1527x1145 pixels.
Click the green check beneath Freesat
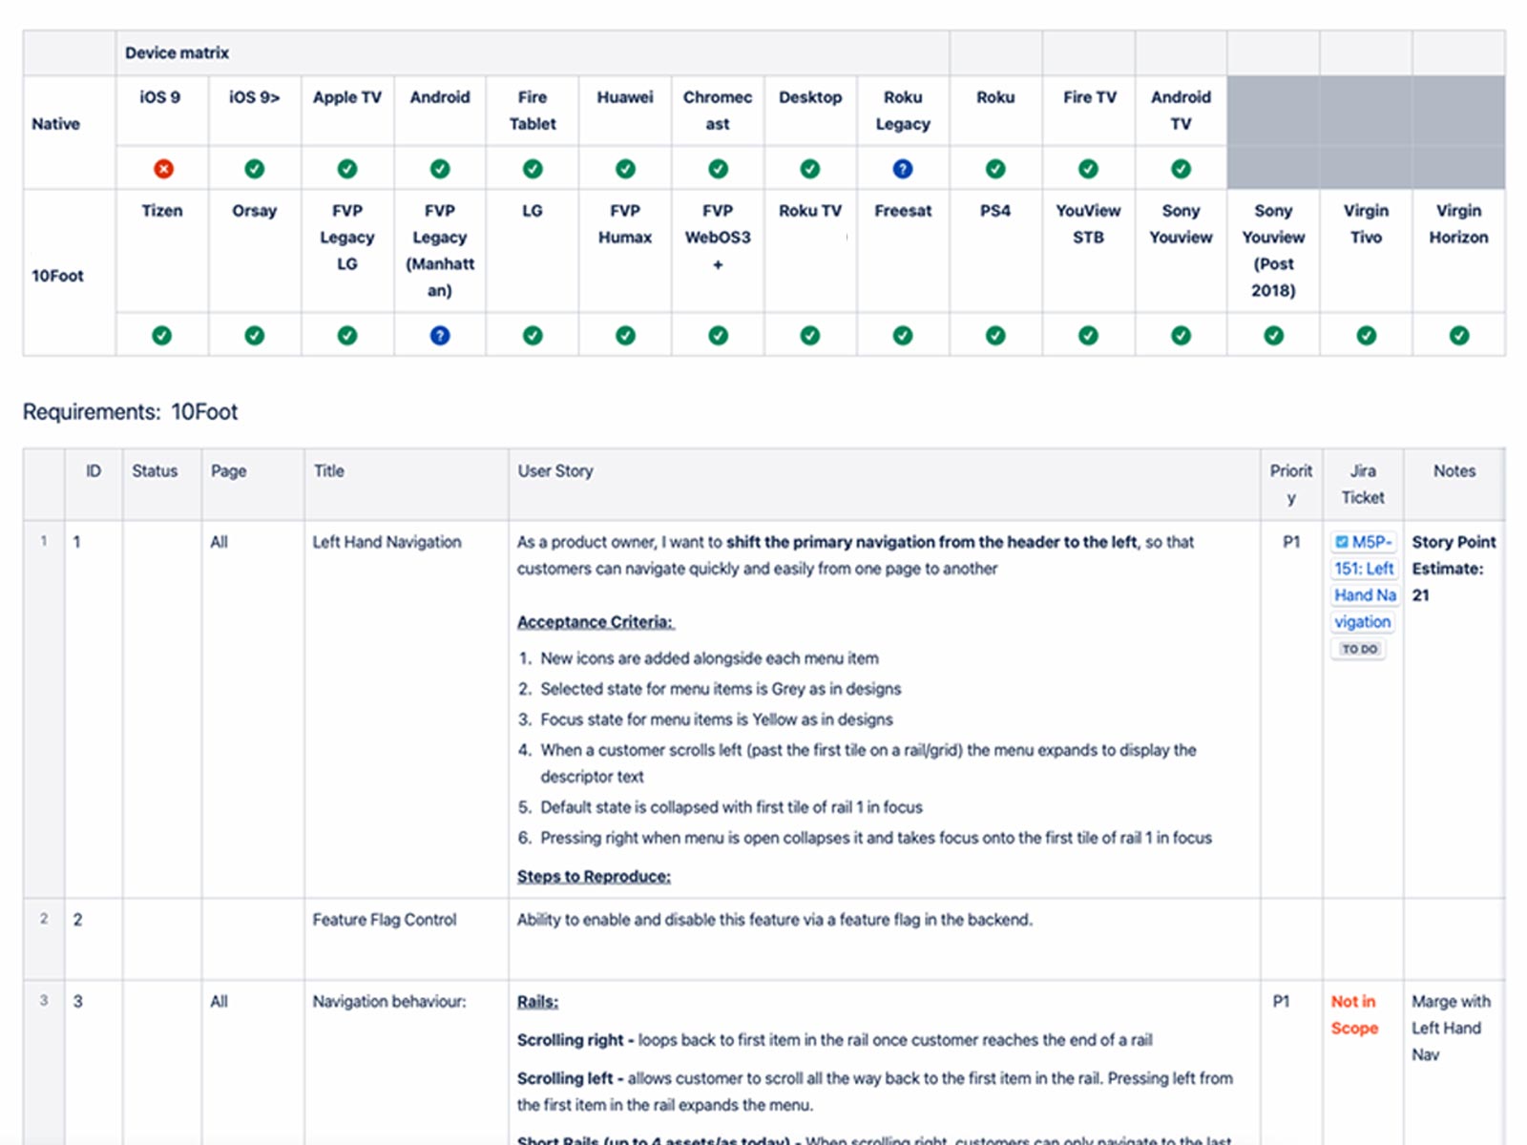coord(902,335)
